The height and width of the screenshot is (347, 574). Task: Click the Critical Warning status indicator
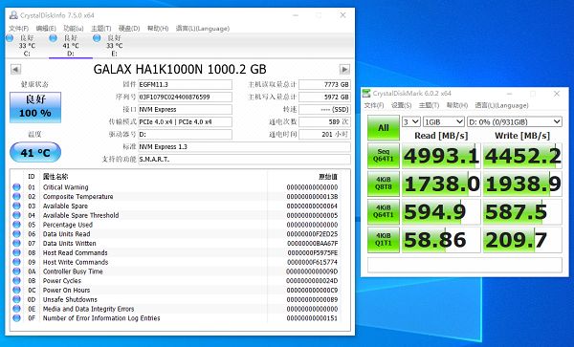coord(16,187)
